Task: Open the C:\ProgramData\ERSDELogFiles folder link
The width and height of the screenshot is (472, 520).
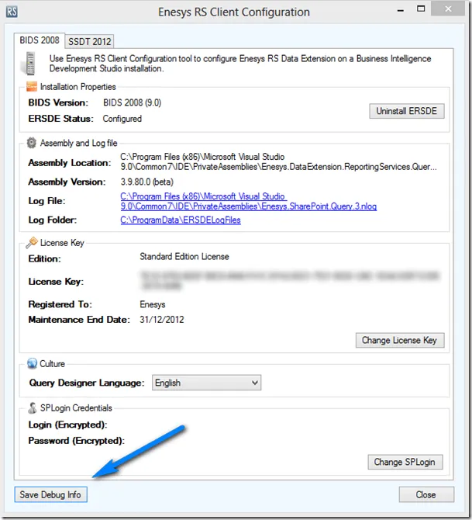Action: tap(181, 220)
